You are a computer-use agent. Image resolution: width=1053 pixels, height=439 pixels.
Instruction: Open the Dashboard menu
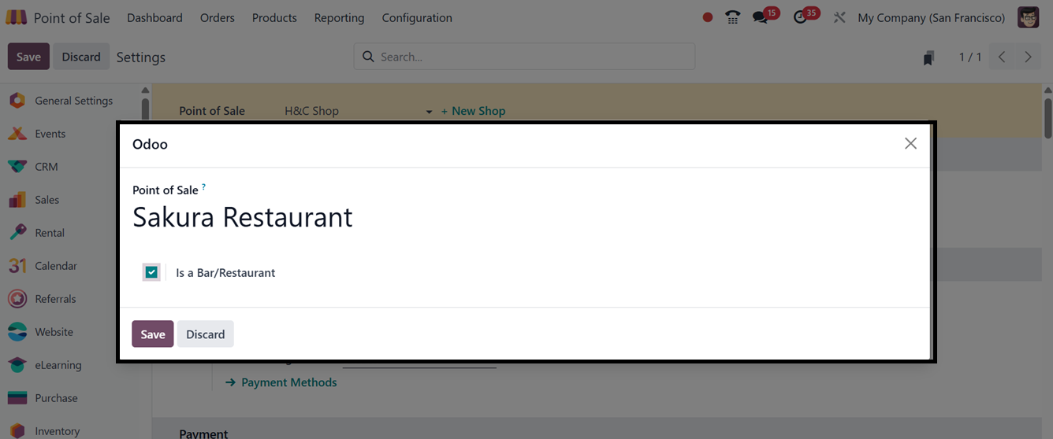pyautogui.click(x=154, y=17)
